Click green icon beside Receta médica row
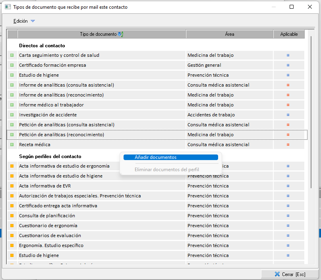Viewport: 321px width, 280px height. (x=12, y=145)
